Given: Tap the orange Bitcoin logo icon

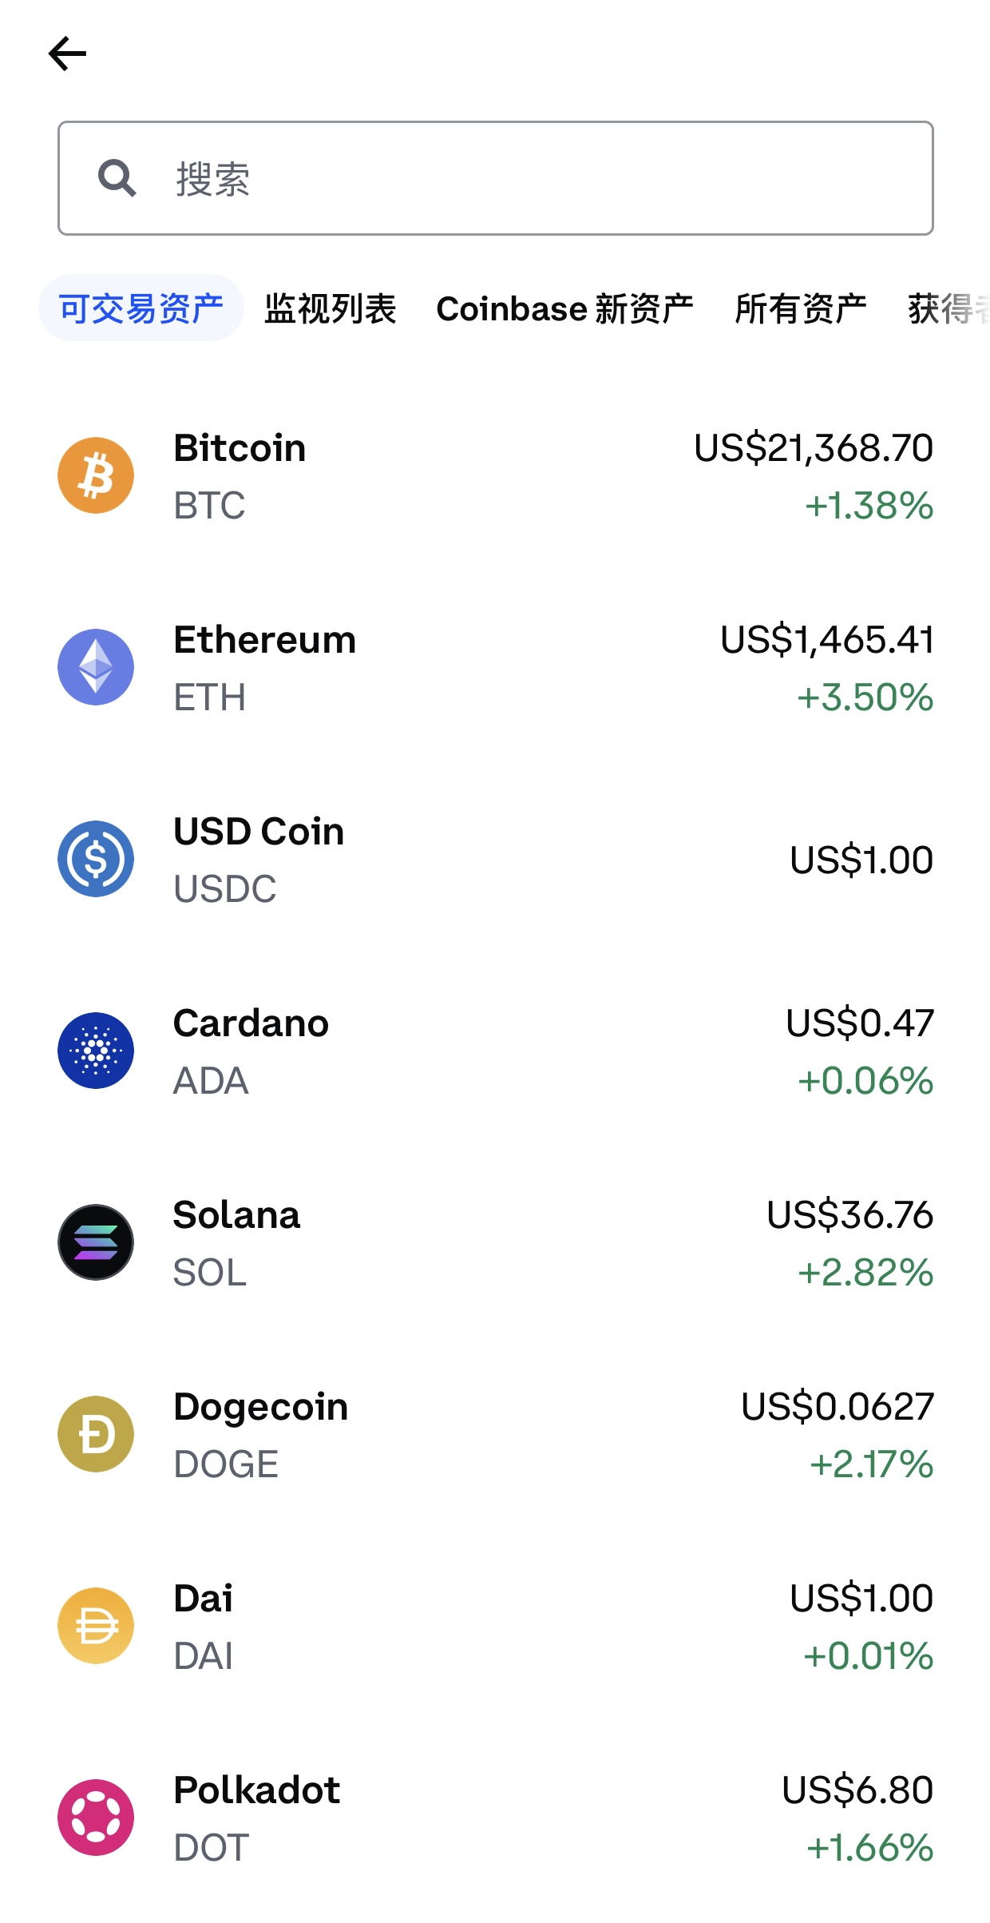Looking at the screenshot, I should point(96,475).
